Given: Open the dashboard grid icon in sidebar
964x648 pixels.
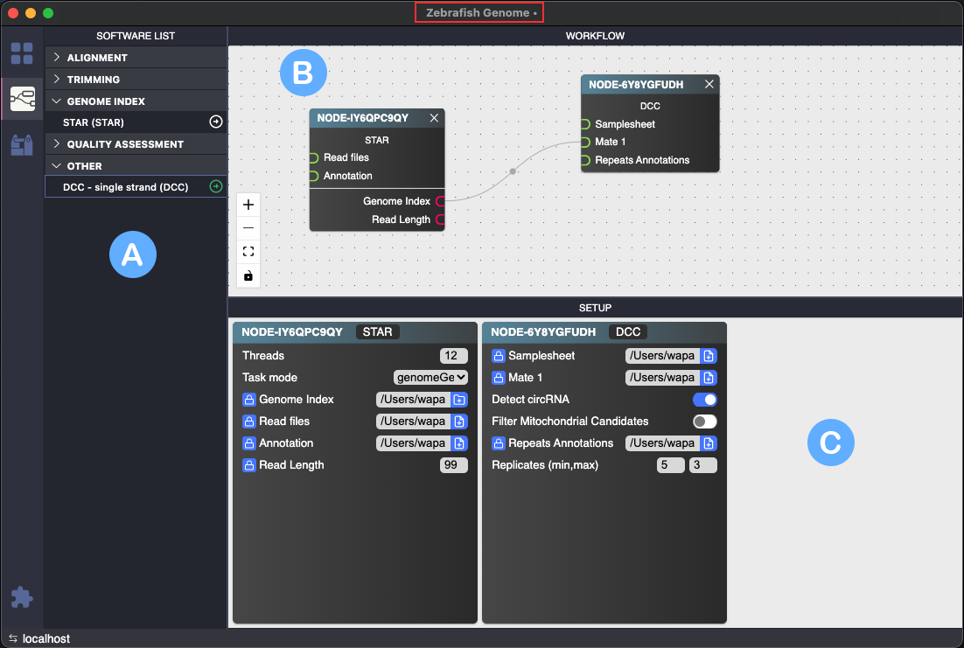Looking at the screenshot, I should pos(22,53).
